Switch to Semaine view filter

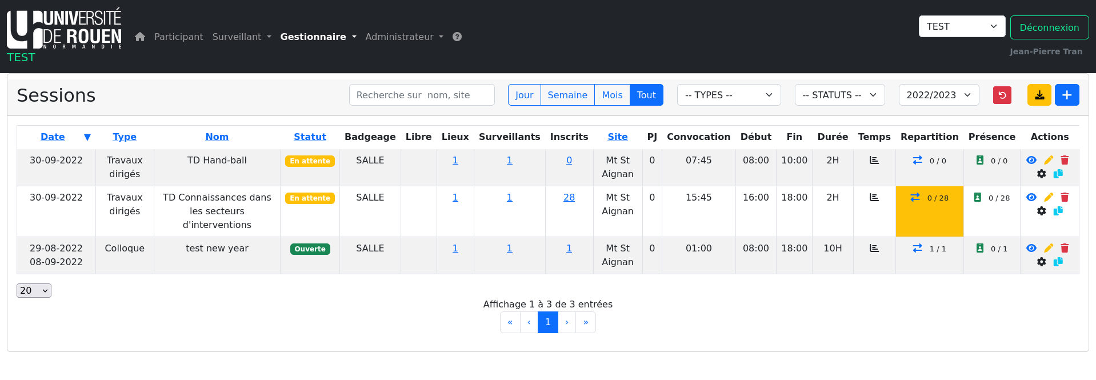point(567,95)
